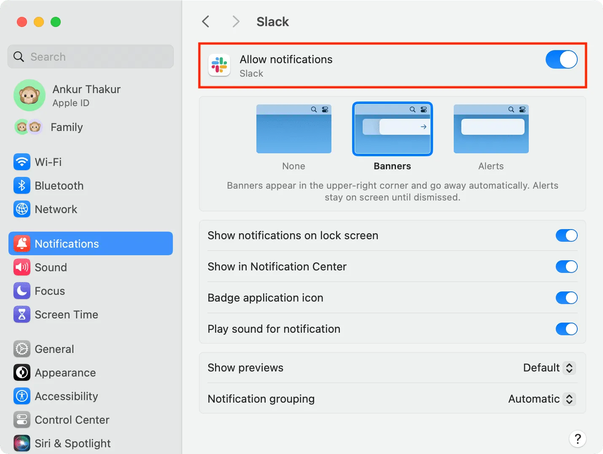Toggle Allow notifications for Slack
The height and width of the screenshot is (454, 603).
(x=562, y=59)
